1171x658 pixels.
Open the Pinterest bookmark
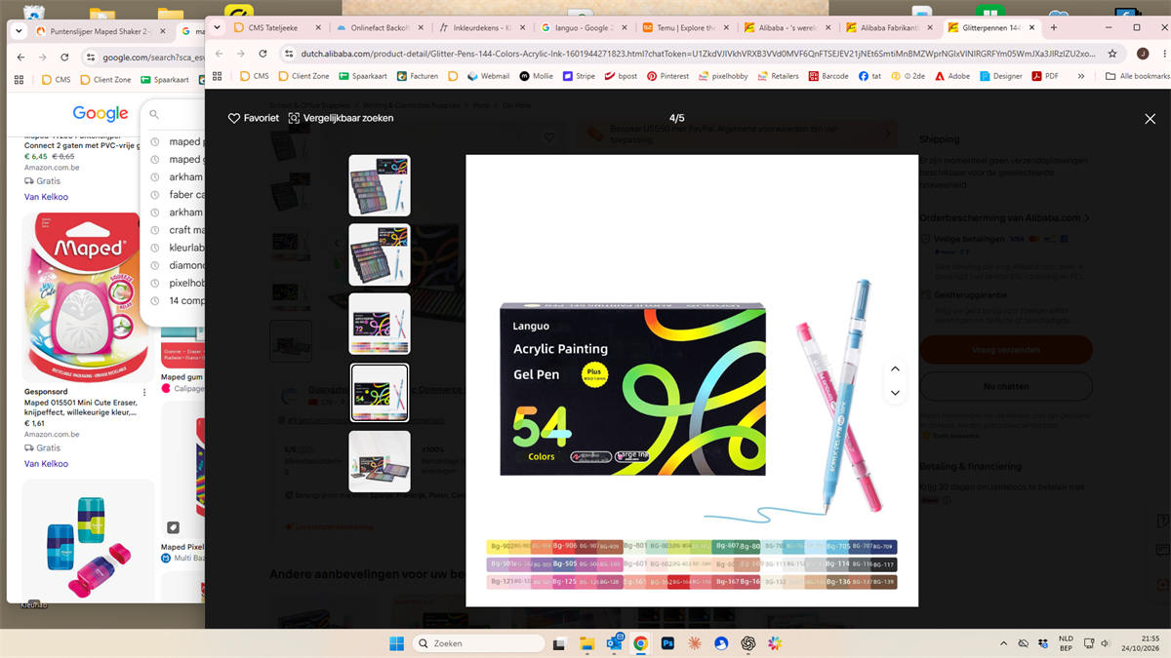coord(667,76)
